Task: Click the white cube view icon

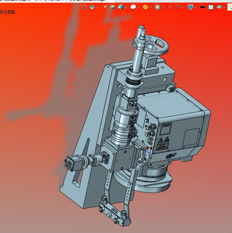Action: [x=133, y=7]
